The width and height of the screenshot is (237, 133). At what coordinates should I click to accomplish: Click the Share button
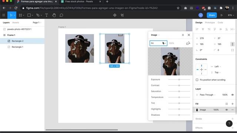click(x=211, y=15)
